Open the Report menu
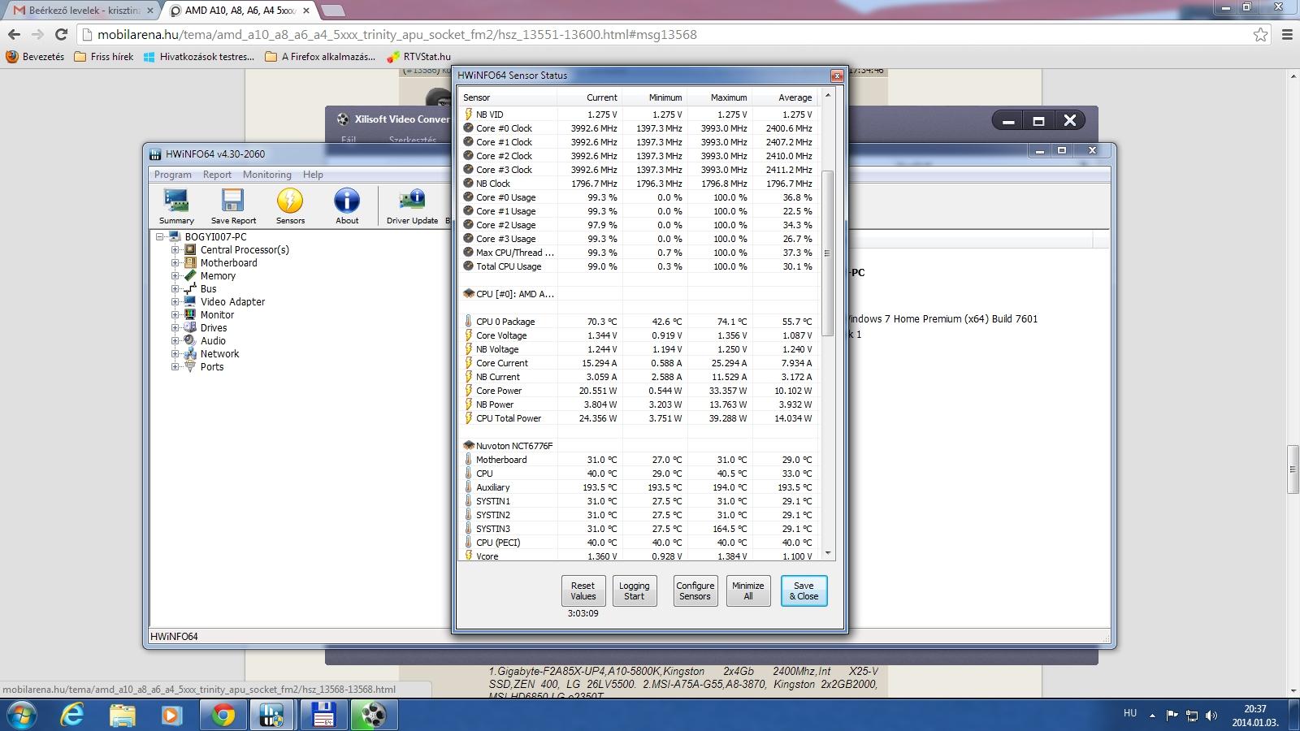 coord(217,175)
